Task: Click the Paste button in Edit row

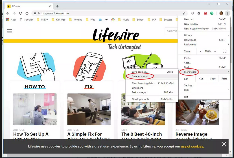Action: 224,79
